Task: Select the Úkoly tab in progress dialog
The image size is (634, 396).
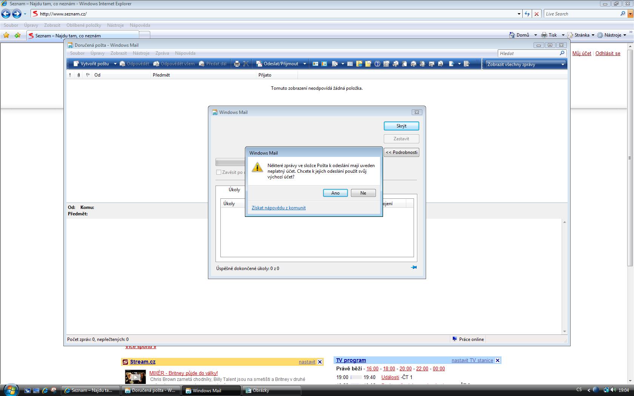Action: (234, 190)
